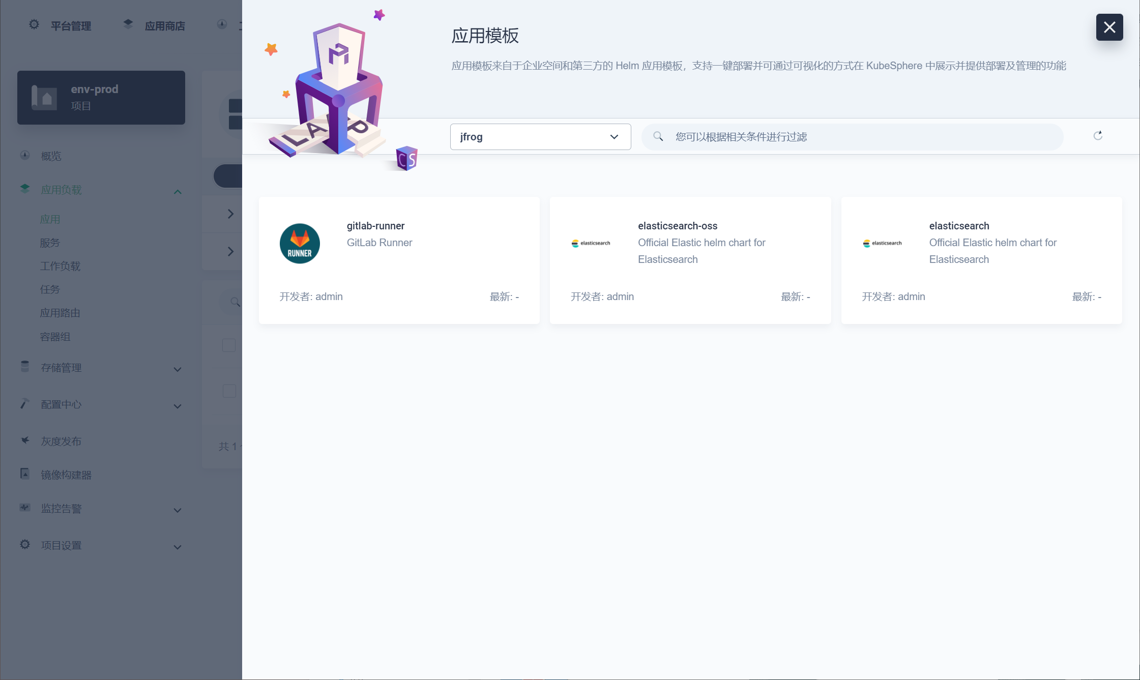Viewport: 1140px width, 680px height.
Task: Click the image builder sidebar icon
Action: pos(25,474)
